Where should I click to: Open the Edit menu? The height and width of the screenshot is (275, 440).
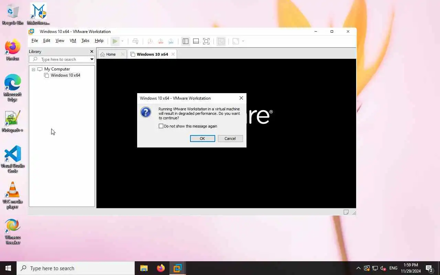tap(47, 41)
